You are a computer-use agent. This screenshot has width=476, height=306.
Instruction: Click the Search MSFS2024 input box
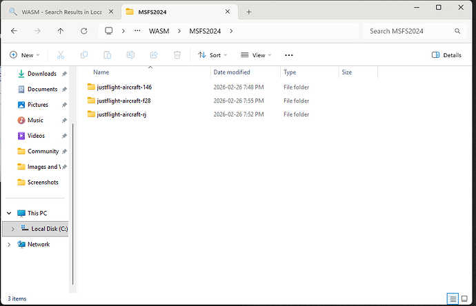pos(409,31)
